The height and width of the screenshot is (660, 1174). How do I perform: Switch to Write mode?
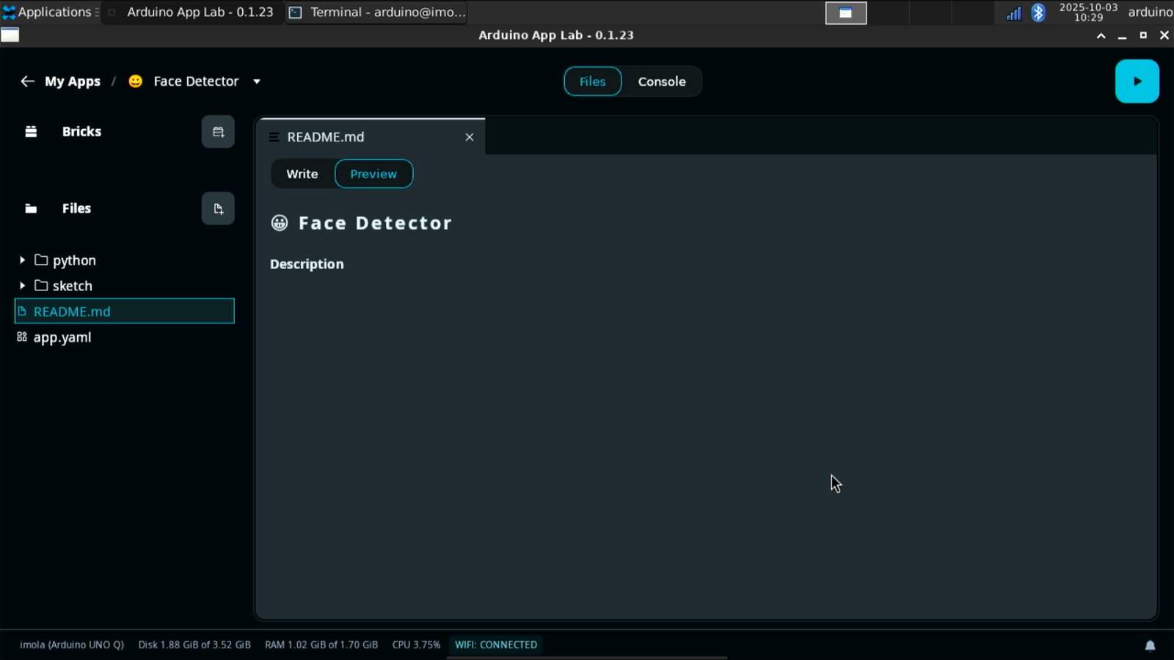pyautogui.click(x=302, y=174)
